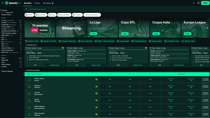
Task: Open Fútbol under Deportes sidebar
Action: pos(11,58)
